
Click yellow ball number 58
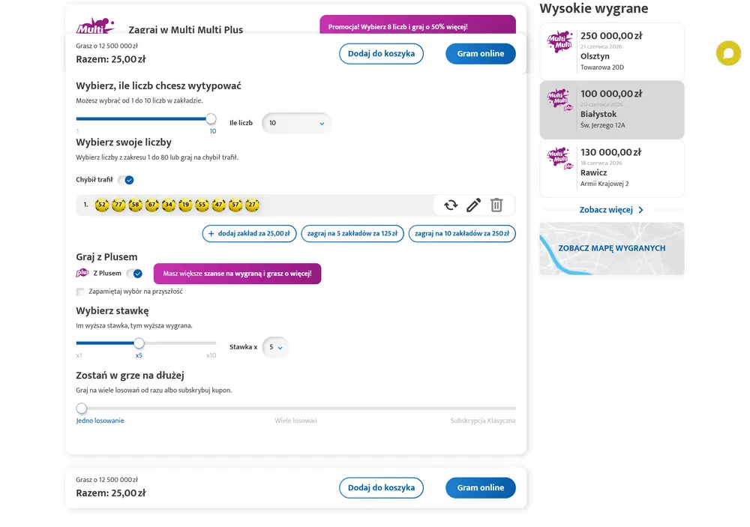(x=135, y=205)
